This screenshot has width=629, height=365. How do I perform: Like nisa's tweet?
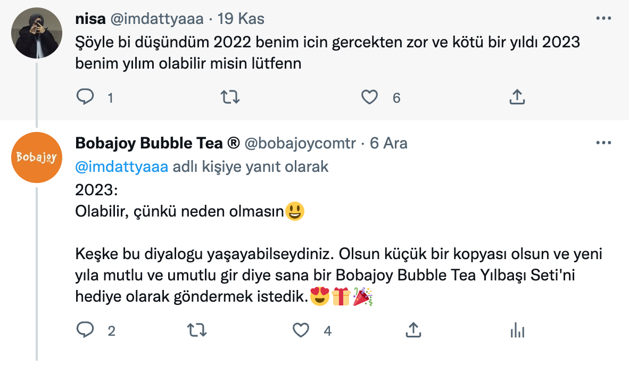point(369,97)
